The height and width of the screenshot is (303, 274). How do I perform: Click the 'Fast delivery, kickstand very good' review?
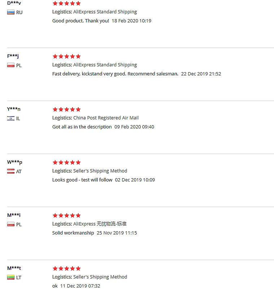click(x=115, y=74)
